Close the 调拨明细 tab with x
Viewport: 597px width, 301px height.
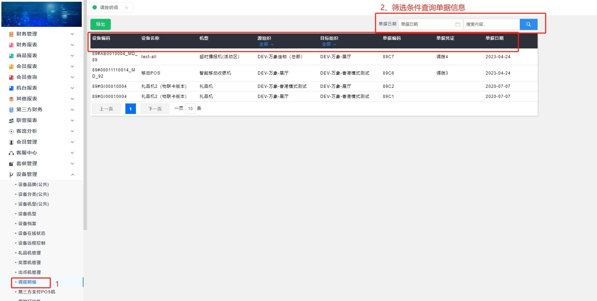[126, 8]
